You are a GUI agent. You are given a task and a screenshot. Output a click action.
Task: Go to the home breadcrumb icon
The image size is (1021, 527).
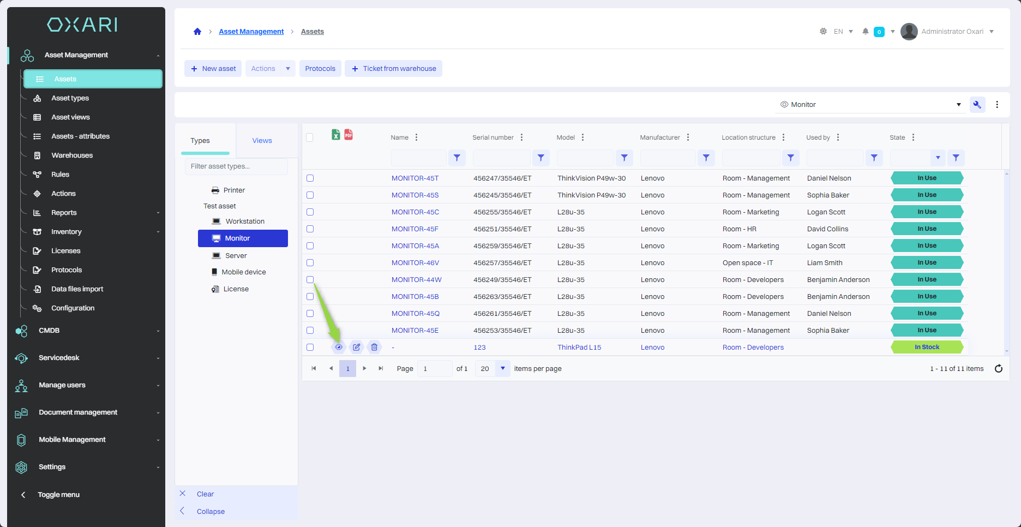[x=197, y=32]
